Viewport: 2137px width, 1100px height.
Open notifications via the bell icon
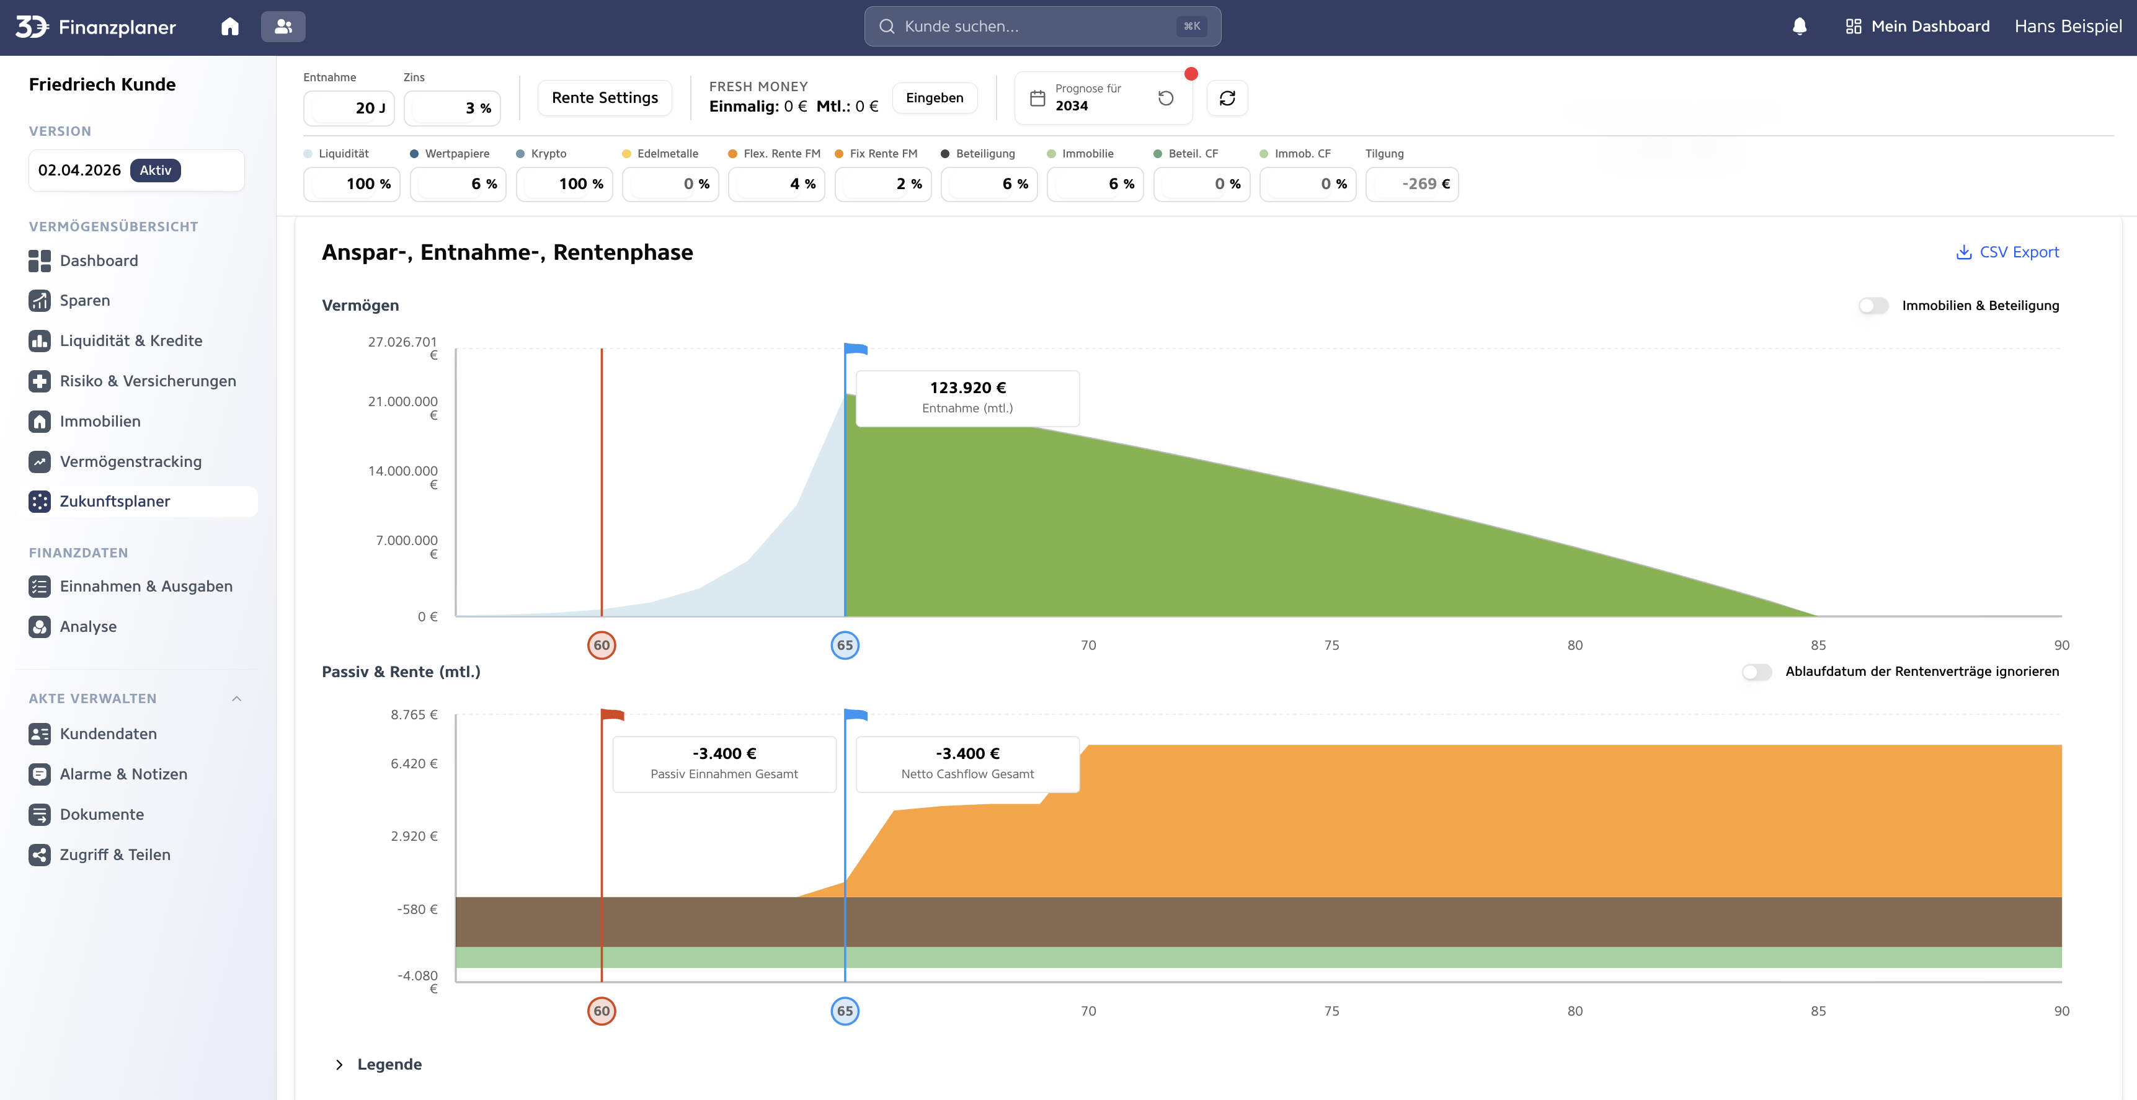1800,25
